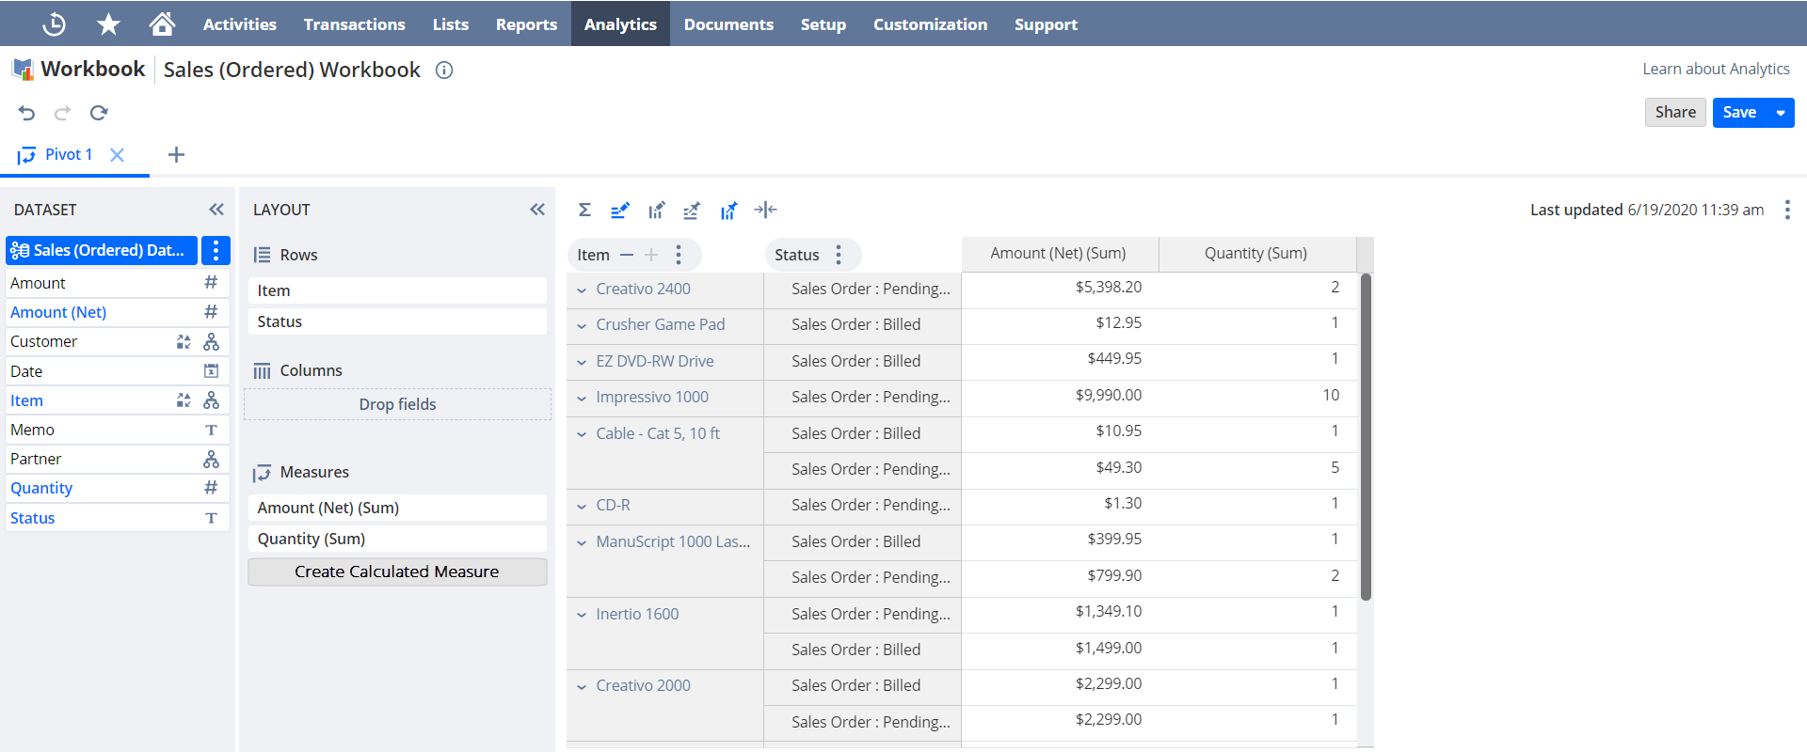This screenshot has height=752, width=1807.
Task: Open the pivot table overflow menu
Action: click(x=1787, y=210)
